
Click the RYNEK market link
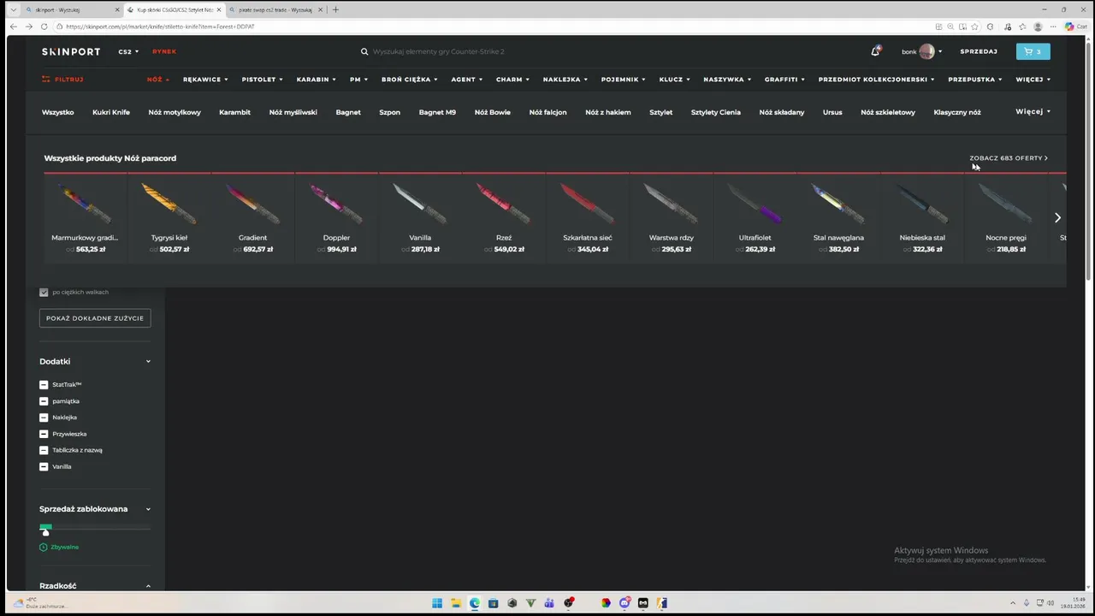click(164, 51)
